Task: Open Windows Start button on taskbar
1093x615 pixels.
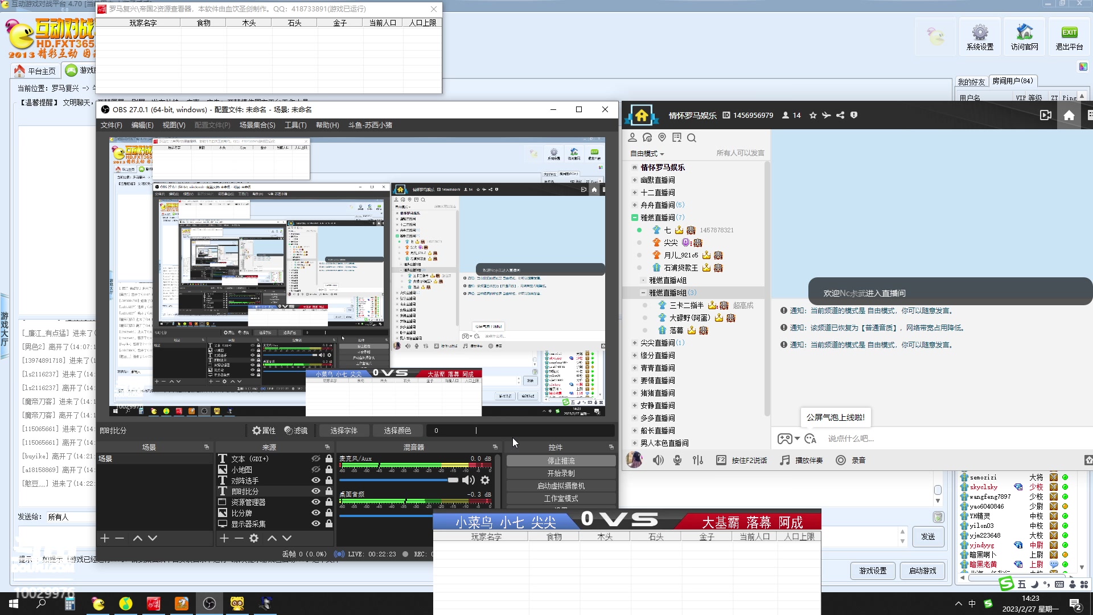Action: pos(14,604)
